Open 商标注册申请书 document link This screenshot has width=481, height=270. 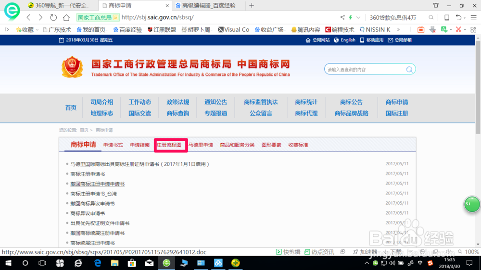click(x=88, y=174)
